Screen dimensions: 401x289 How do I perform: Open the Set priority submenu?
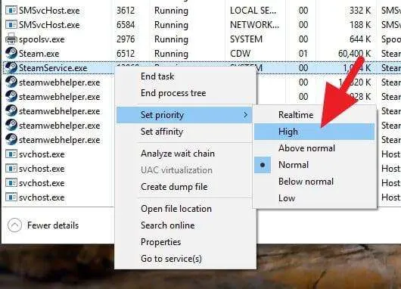[x=184, y=115]
